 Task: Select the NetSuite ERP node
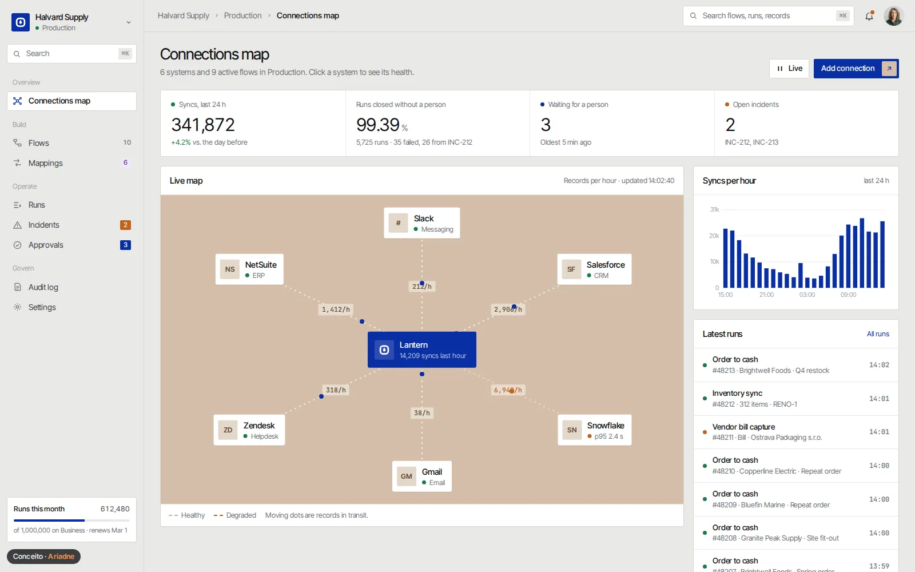tap(249, 269)
